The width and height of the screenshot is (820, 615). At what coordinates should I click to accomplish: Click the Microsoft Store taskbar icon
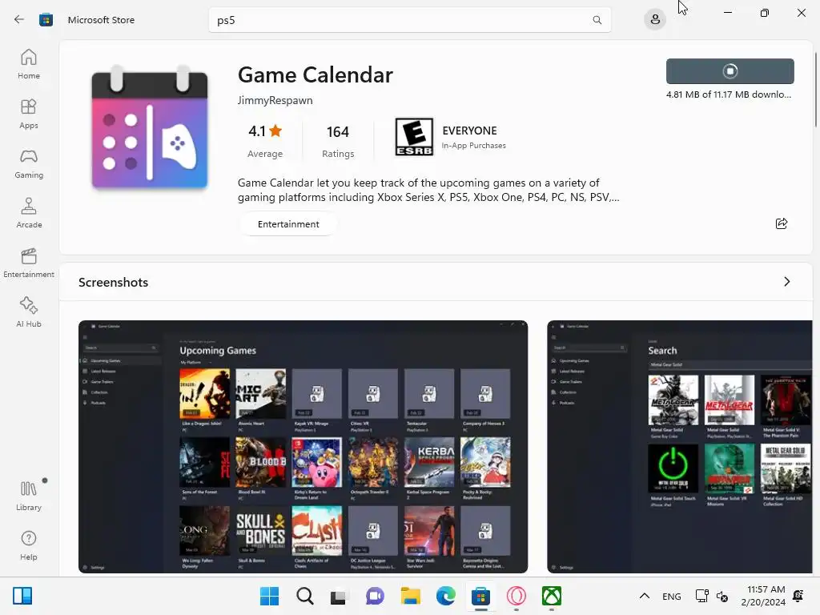[480, 596]
